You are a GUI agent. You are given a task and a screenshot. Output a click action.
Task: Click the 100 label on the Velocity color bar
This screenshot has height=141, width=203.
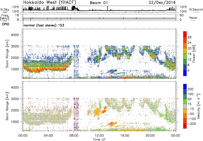pyautogui.click(x=190, y=94)
